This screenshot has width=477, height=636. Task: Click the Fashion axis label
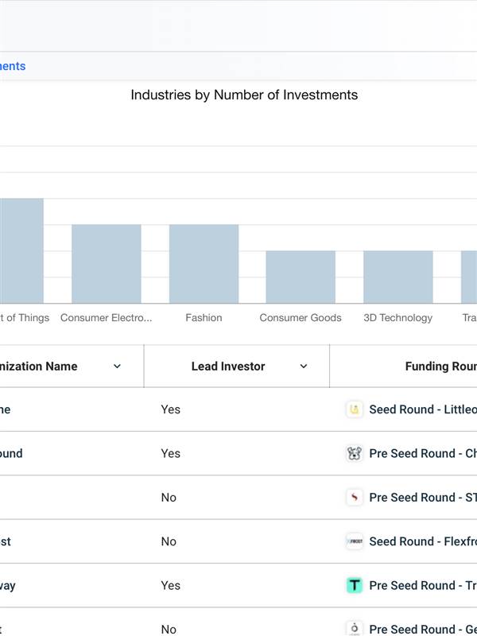(x=204, y=317)
